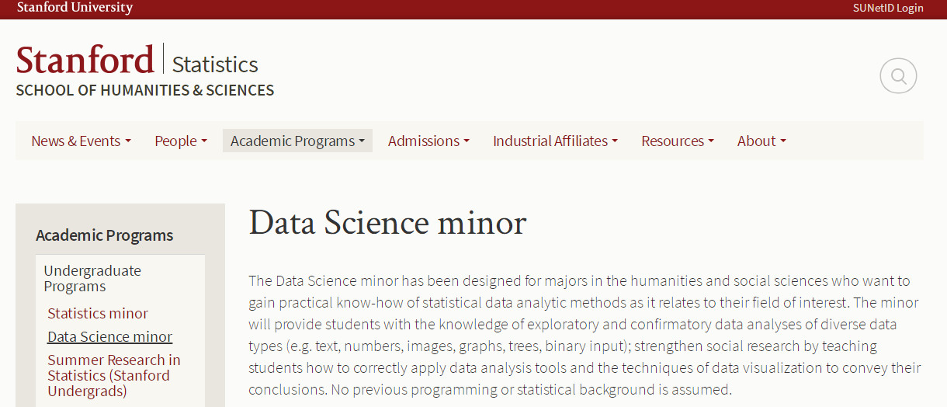This screenshot has width=947, height=407.
Task: Open the search magnifier icon
Action: click(898, 76)
